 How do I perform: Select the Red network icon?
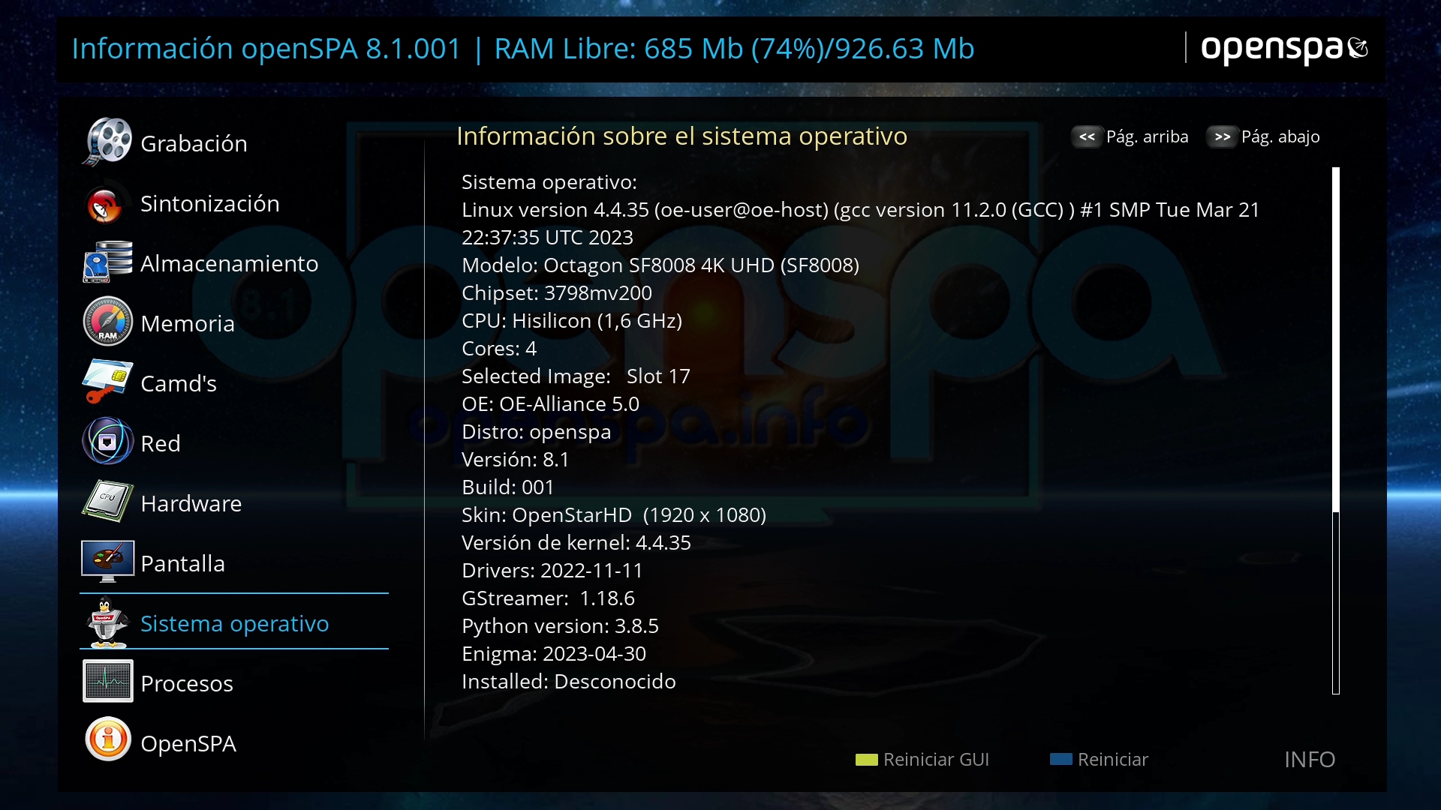107,442
